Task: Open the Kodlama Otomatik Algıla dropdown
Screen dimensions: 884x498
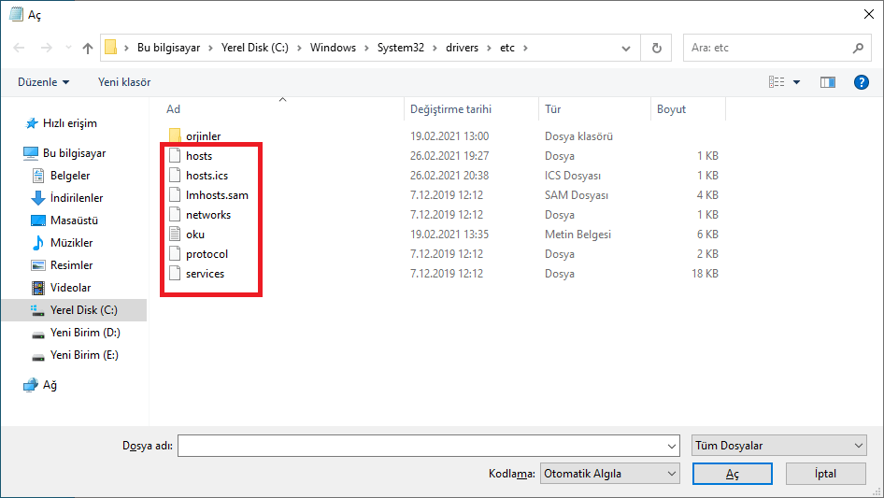Action: (610, 474)
